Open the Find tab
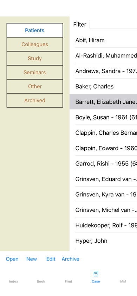This screenshot has height=296, width=137. (x=68, y=281)
